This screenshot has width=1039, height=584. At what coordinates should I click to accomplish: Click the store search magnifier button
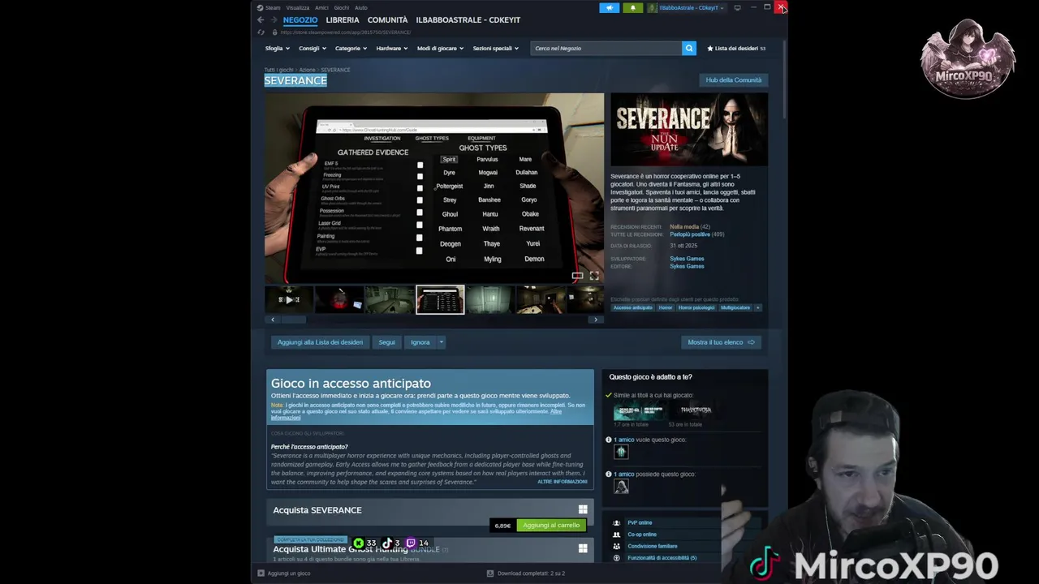pos(689,49)
